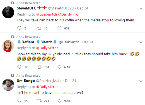Like the tweet with 609 likes
145x105 pixels.
(x=59, y=28)
